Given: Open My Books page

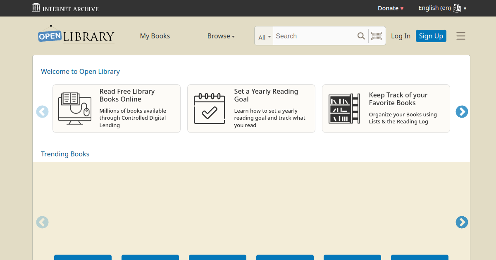Looking at the screenshot, I should pos(155,36).
